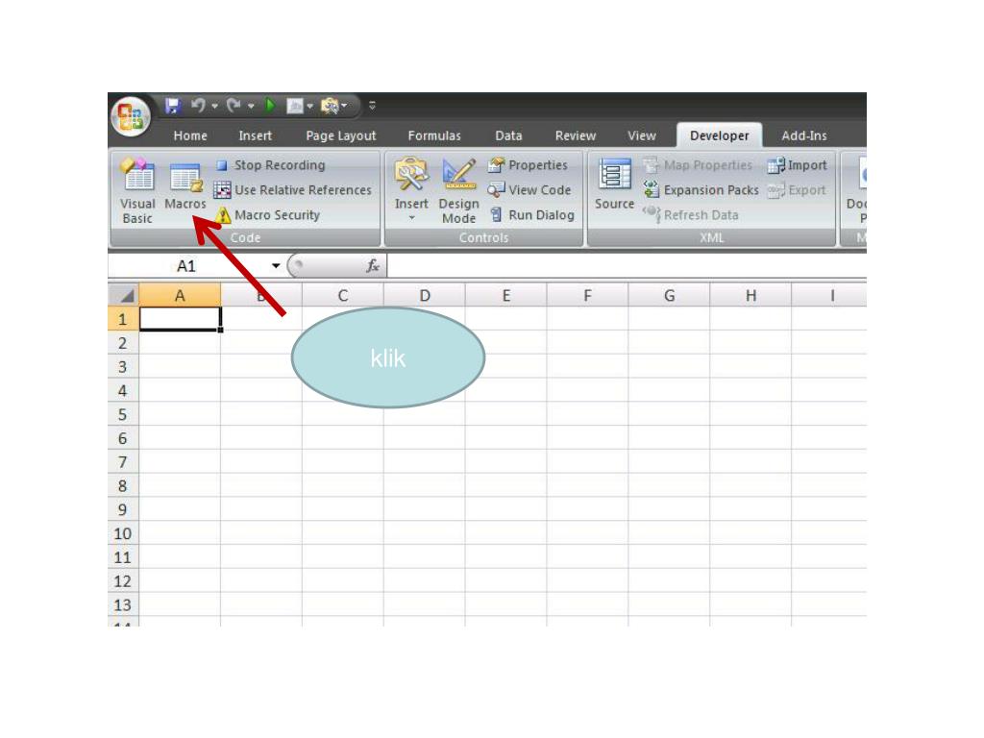Click cell A1

(x=180, y=319)
